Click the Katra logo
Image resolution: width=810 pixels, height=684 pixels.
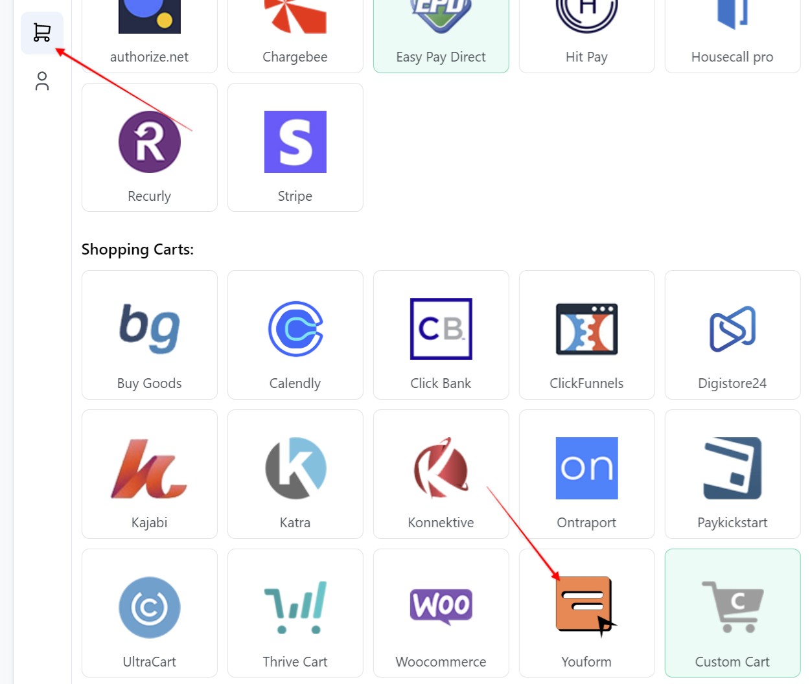(x=295, y=468)
